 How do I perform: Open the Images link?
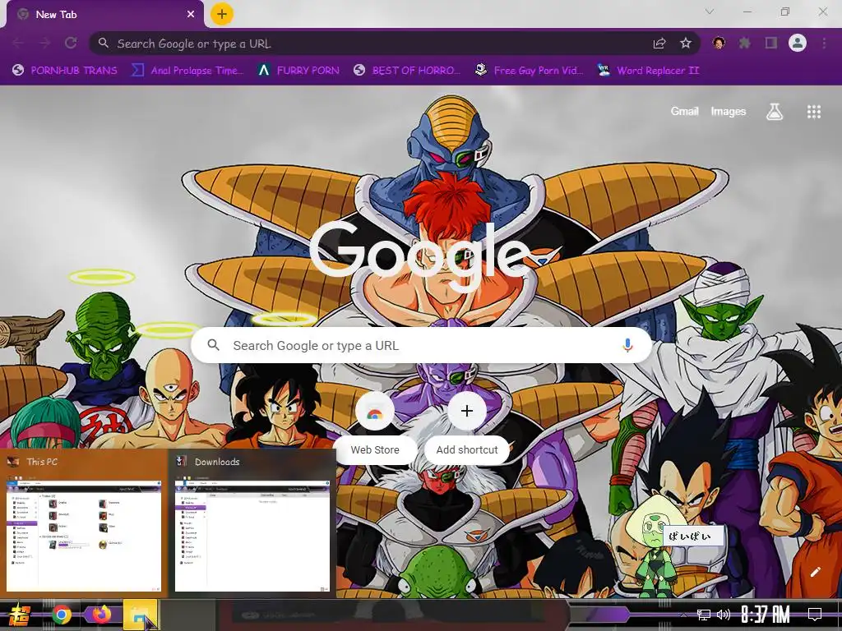pos(729,111)
